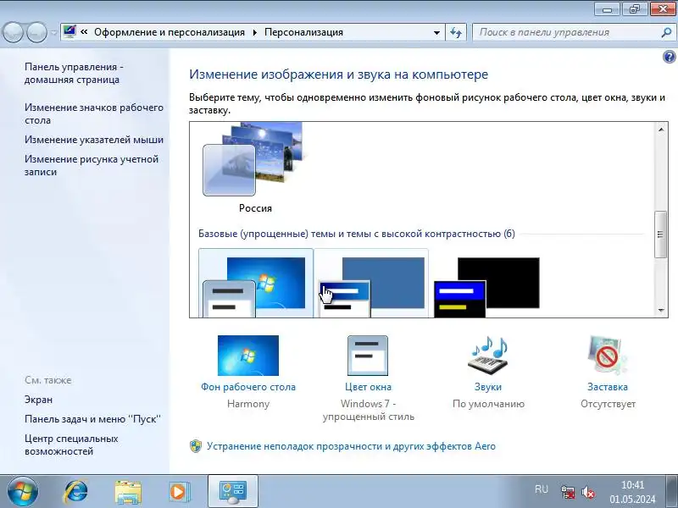Click the Screen saver icon

click(x=607, y=355)
